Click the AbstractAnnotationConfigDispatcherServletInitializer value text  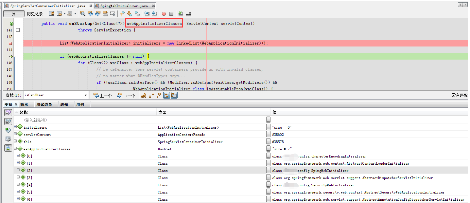point(368,199)
